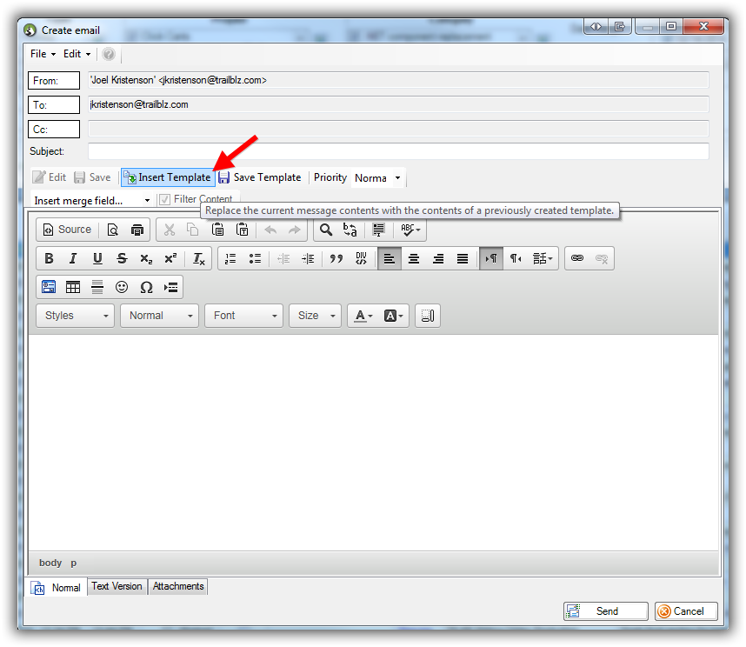Viewport: 746px width, 647px height.
Task: Click the hyperlink (chain) icon
Action: click(576, 258)
